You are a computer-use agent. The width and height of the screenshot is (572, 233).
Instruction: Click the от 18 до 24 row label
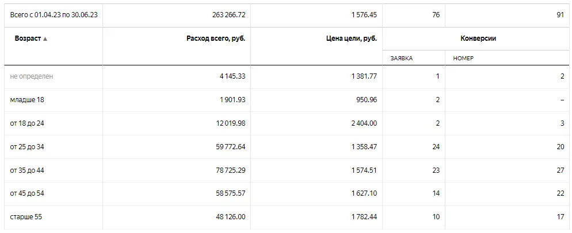point(27,123)
